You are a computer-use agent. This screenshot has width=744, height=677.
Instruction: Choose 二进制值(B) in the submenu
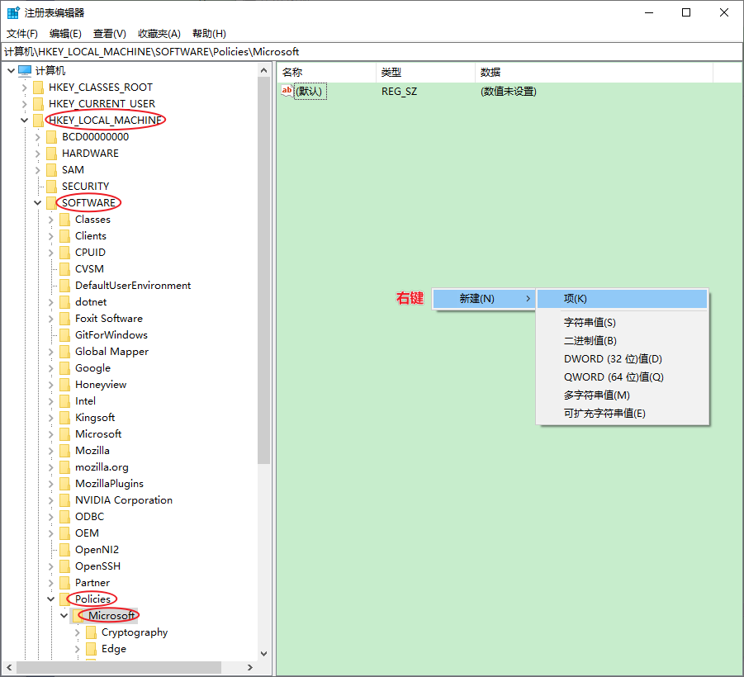622,341
